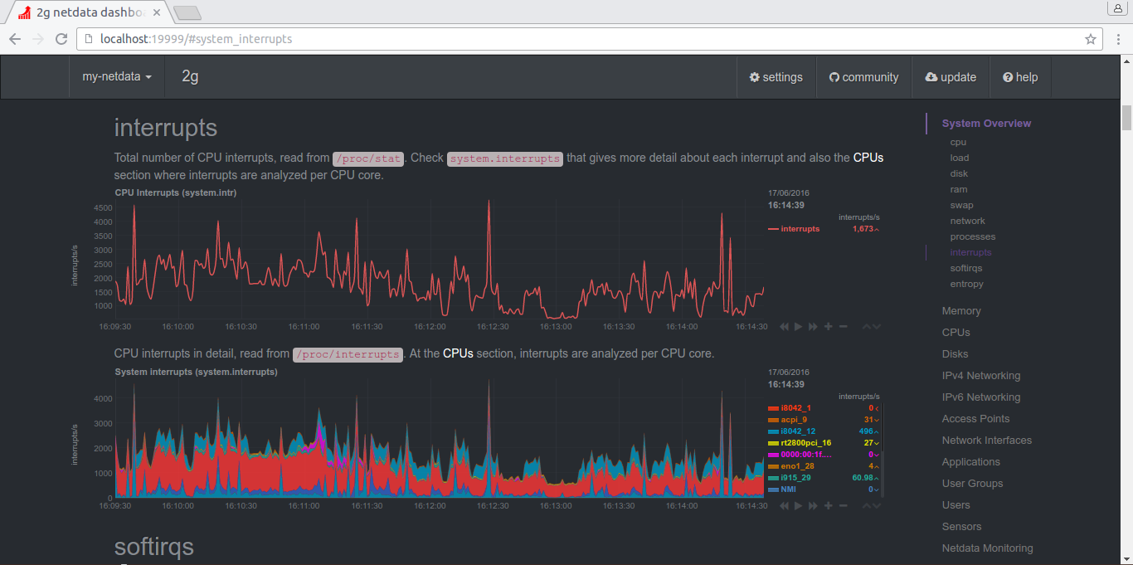1133x565 pixels.
Task: Play the CPU Interrupts chart
Action: [798, 327]
